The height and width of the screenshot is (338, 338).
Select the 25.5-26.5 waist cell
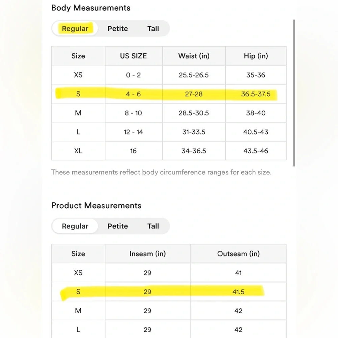(194, 75)
